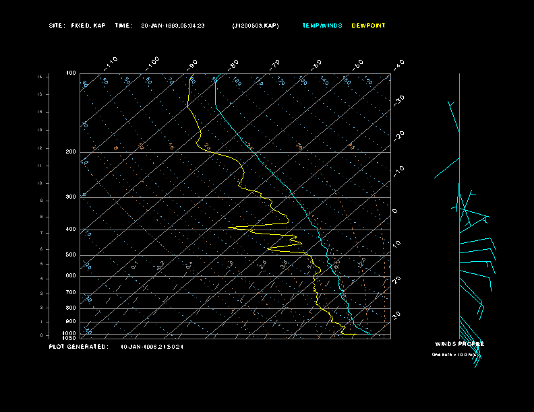Click the "TIME:" header label
Screen dimensions: 534x412
(123, 26)
